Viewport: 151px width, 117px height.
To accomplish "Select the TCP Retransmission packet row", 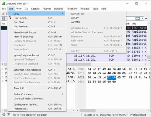I will (x=136, y=28).
